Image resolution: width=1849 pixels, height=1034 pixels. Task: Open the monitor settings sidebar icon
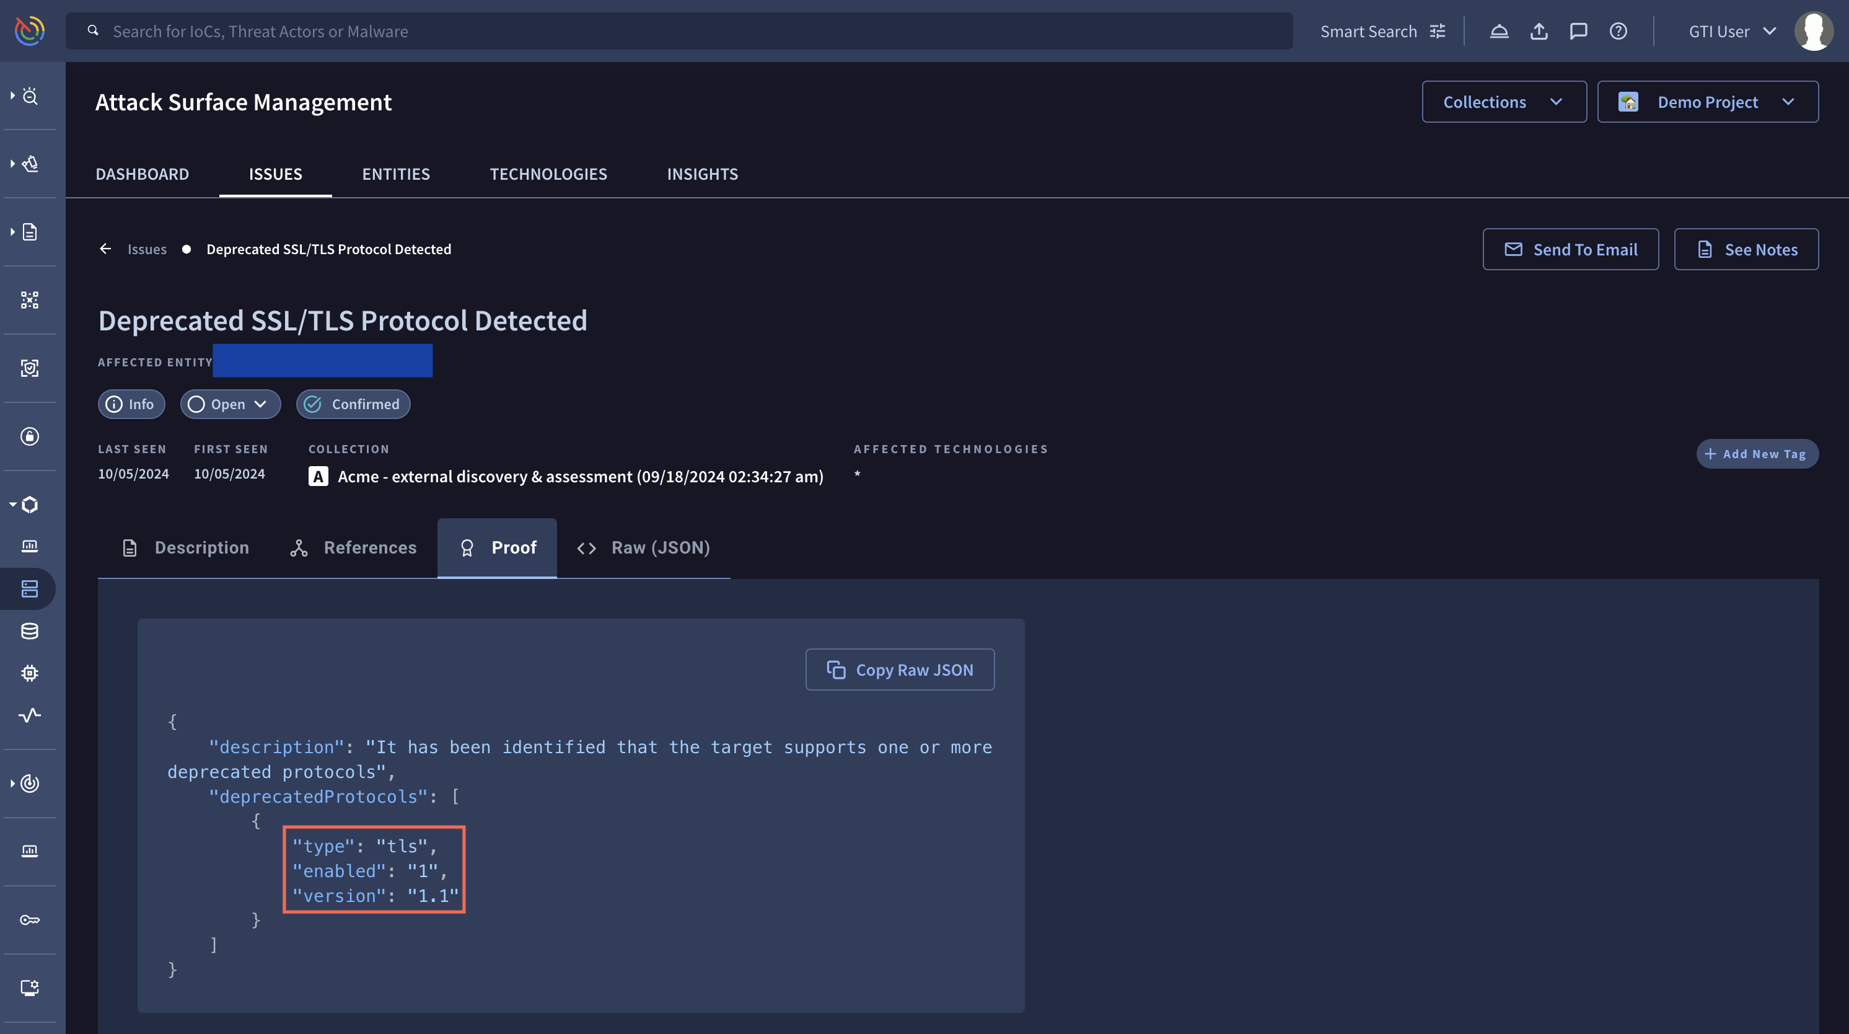[x=29, y=988]
